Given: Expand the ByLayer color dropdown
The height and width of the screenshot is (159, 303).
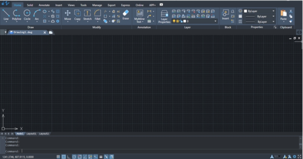Looking at the screenshot, I should click(x=259, y=11).
